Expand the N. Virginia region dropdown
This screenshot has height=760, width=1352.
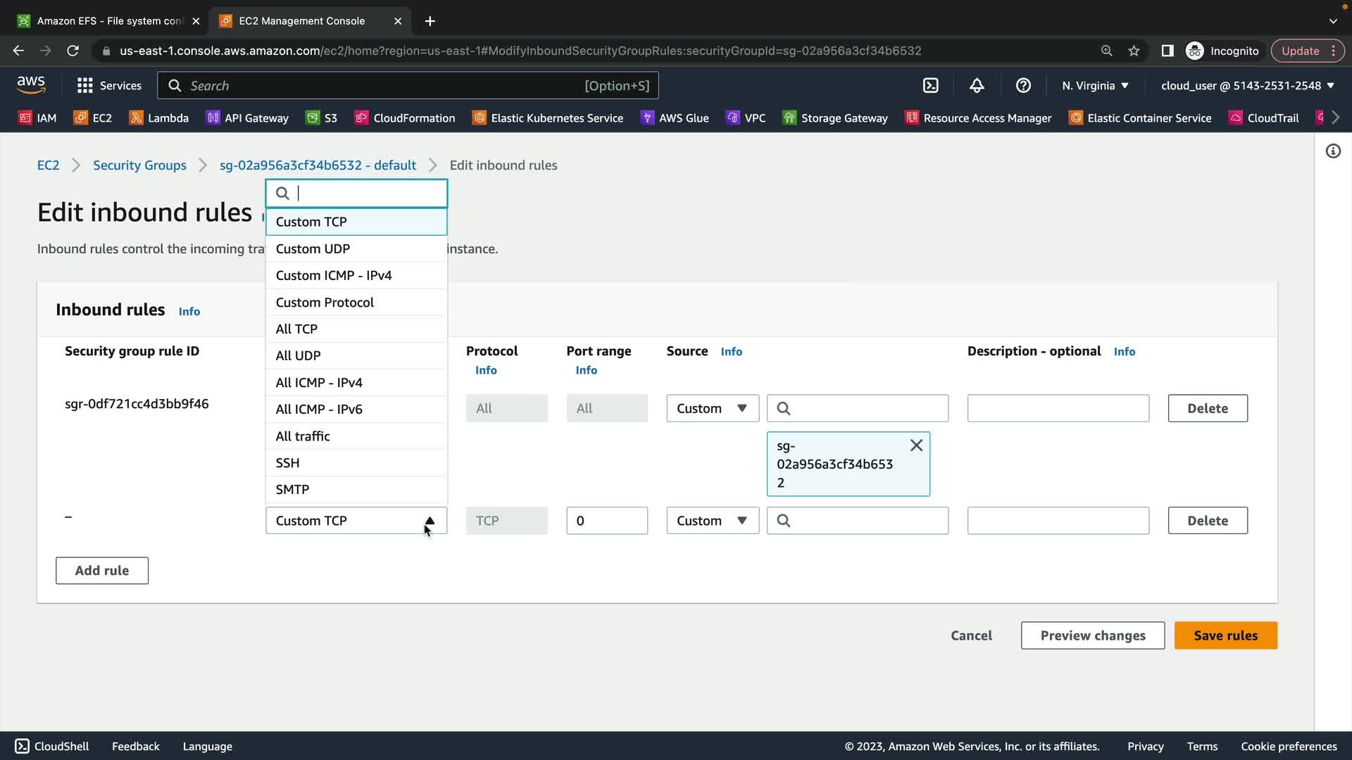click(1095, 85)
